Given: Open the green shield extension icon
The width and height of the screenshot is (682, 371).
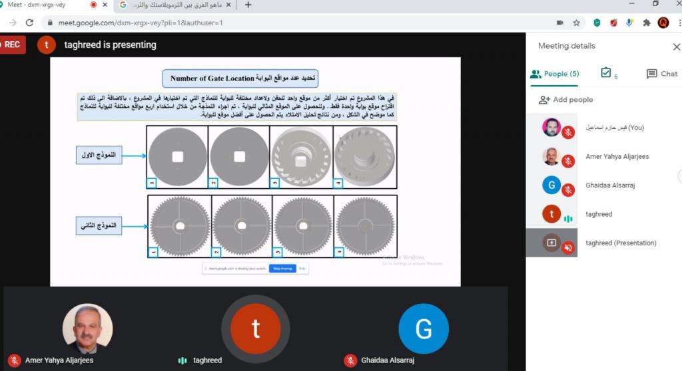Looking at the screenshot, I should 597,23.
